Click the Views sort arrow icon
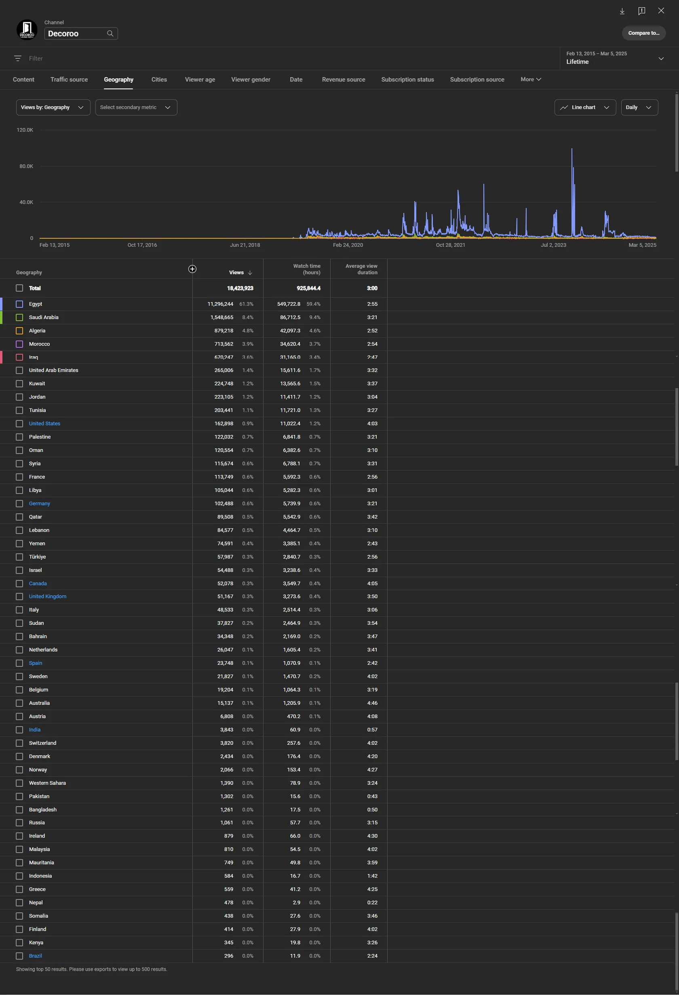679x996 pixels. (250, 273)
